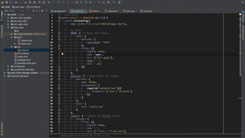This screenshot has width=245, height=138.
Task: Open the settings wrench icon
Action: (x=108, y=2)
